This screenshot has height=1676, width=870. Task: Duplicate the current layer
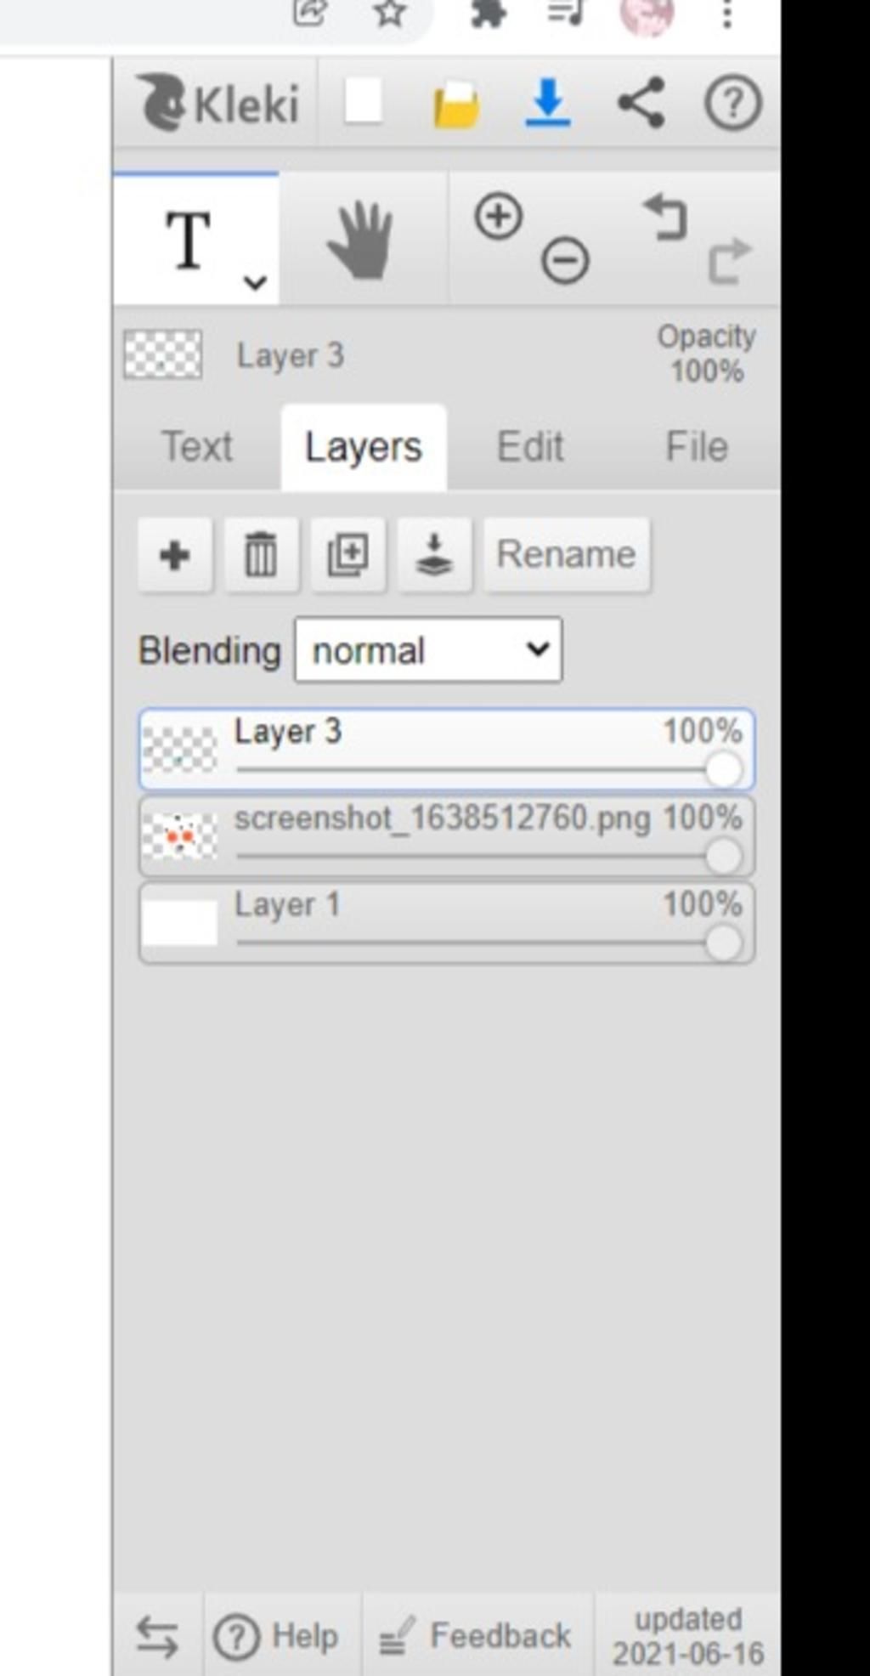[347, 555]
